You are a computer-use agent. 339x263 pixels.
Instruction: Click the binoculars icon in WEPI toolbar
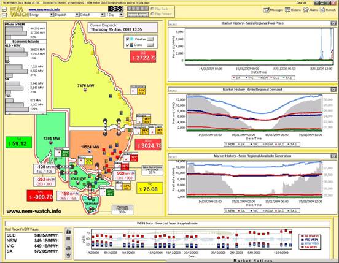68,232
